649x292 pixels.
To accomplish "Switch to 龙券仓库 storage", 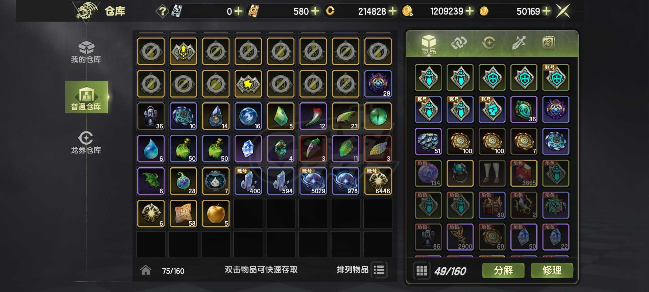I will (86, 143).
